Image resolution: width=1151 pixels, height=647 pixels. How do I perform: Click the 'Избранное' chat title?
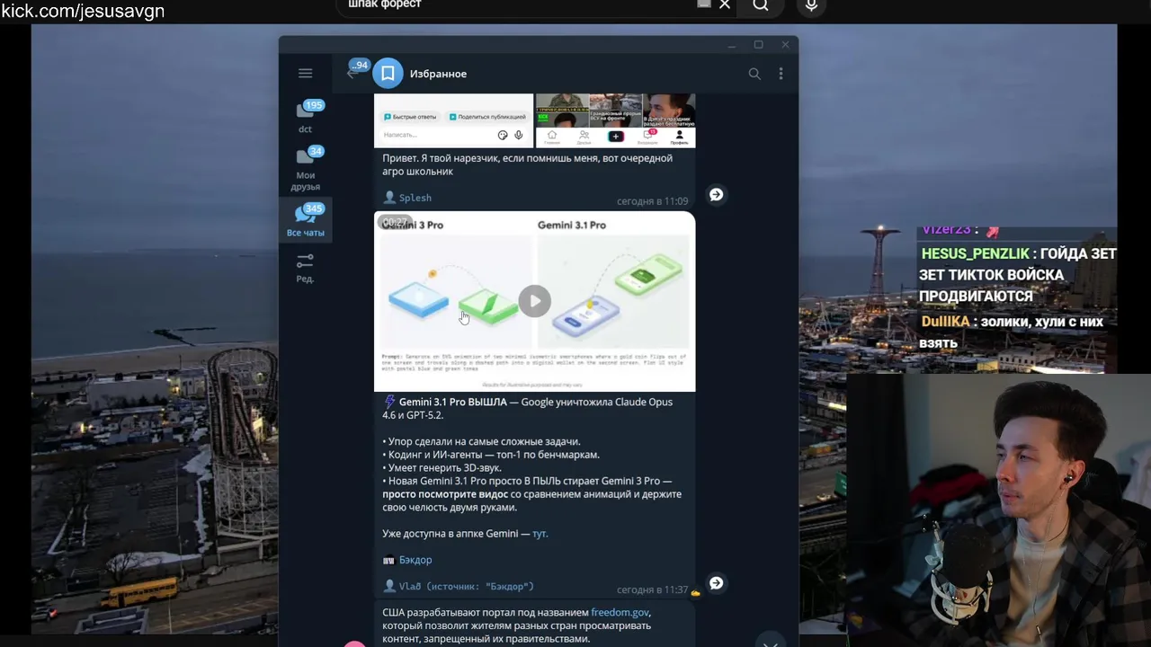click(438, 74)
